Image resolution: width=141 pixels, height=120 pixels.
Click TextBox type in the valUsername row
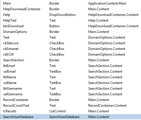pos(55,94)
